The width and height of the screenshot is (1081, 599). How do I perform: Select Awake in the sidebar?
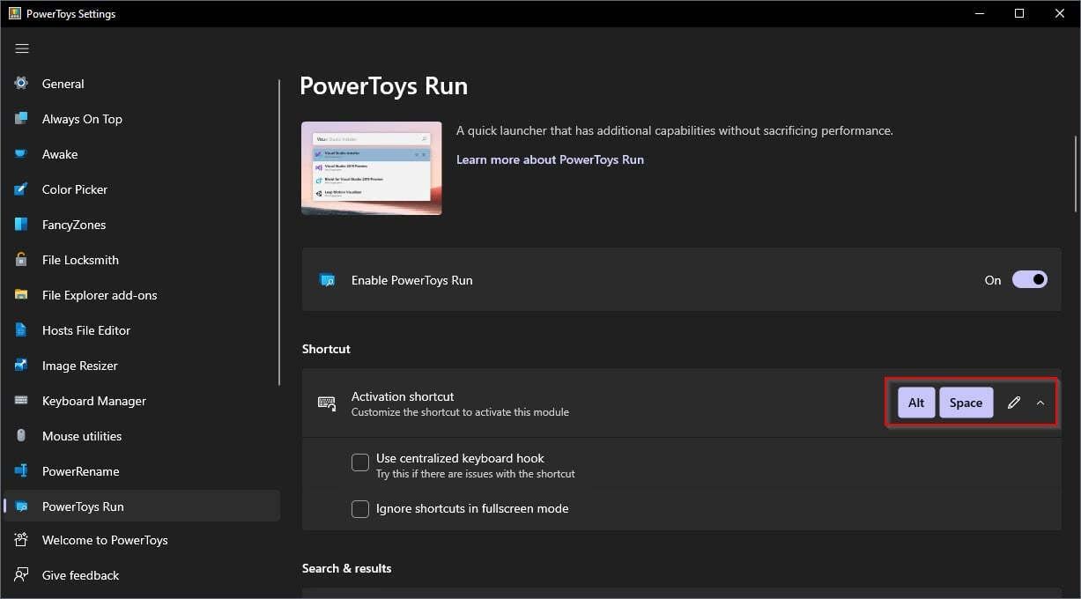(60, 154)
